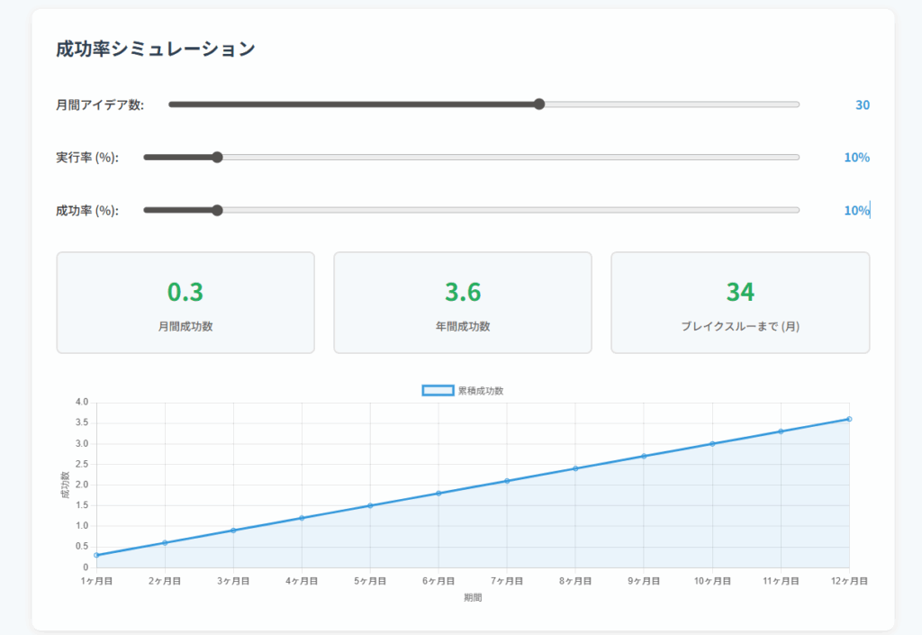Click the chart data point at 7ヶ月目
The width and height of the screenshot is (922, 635).
tap(507, 480)
